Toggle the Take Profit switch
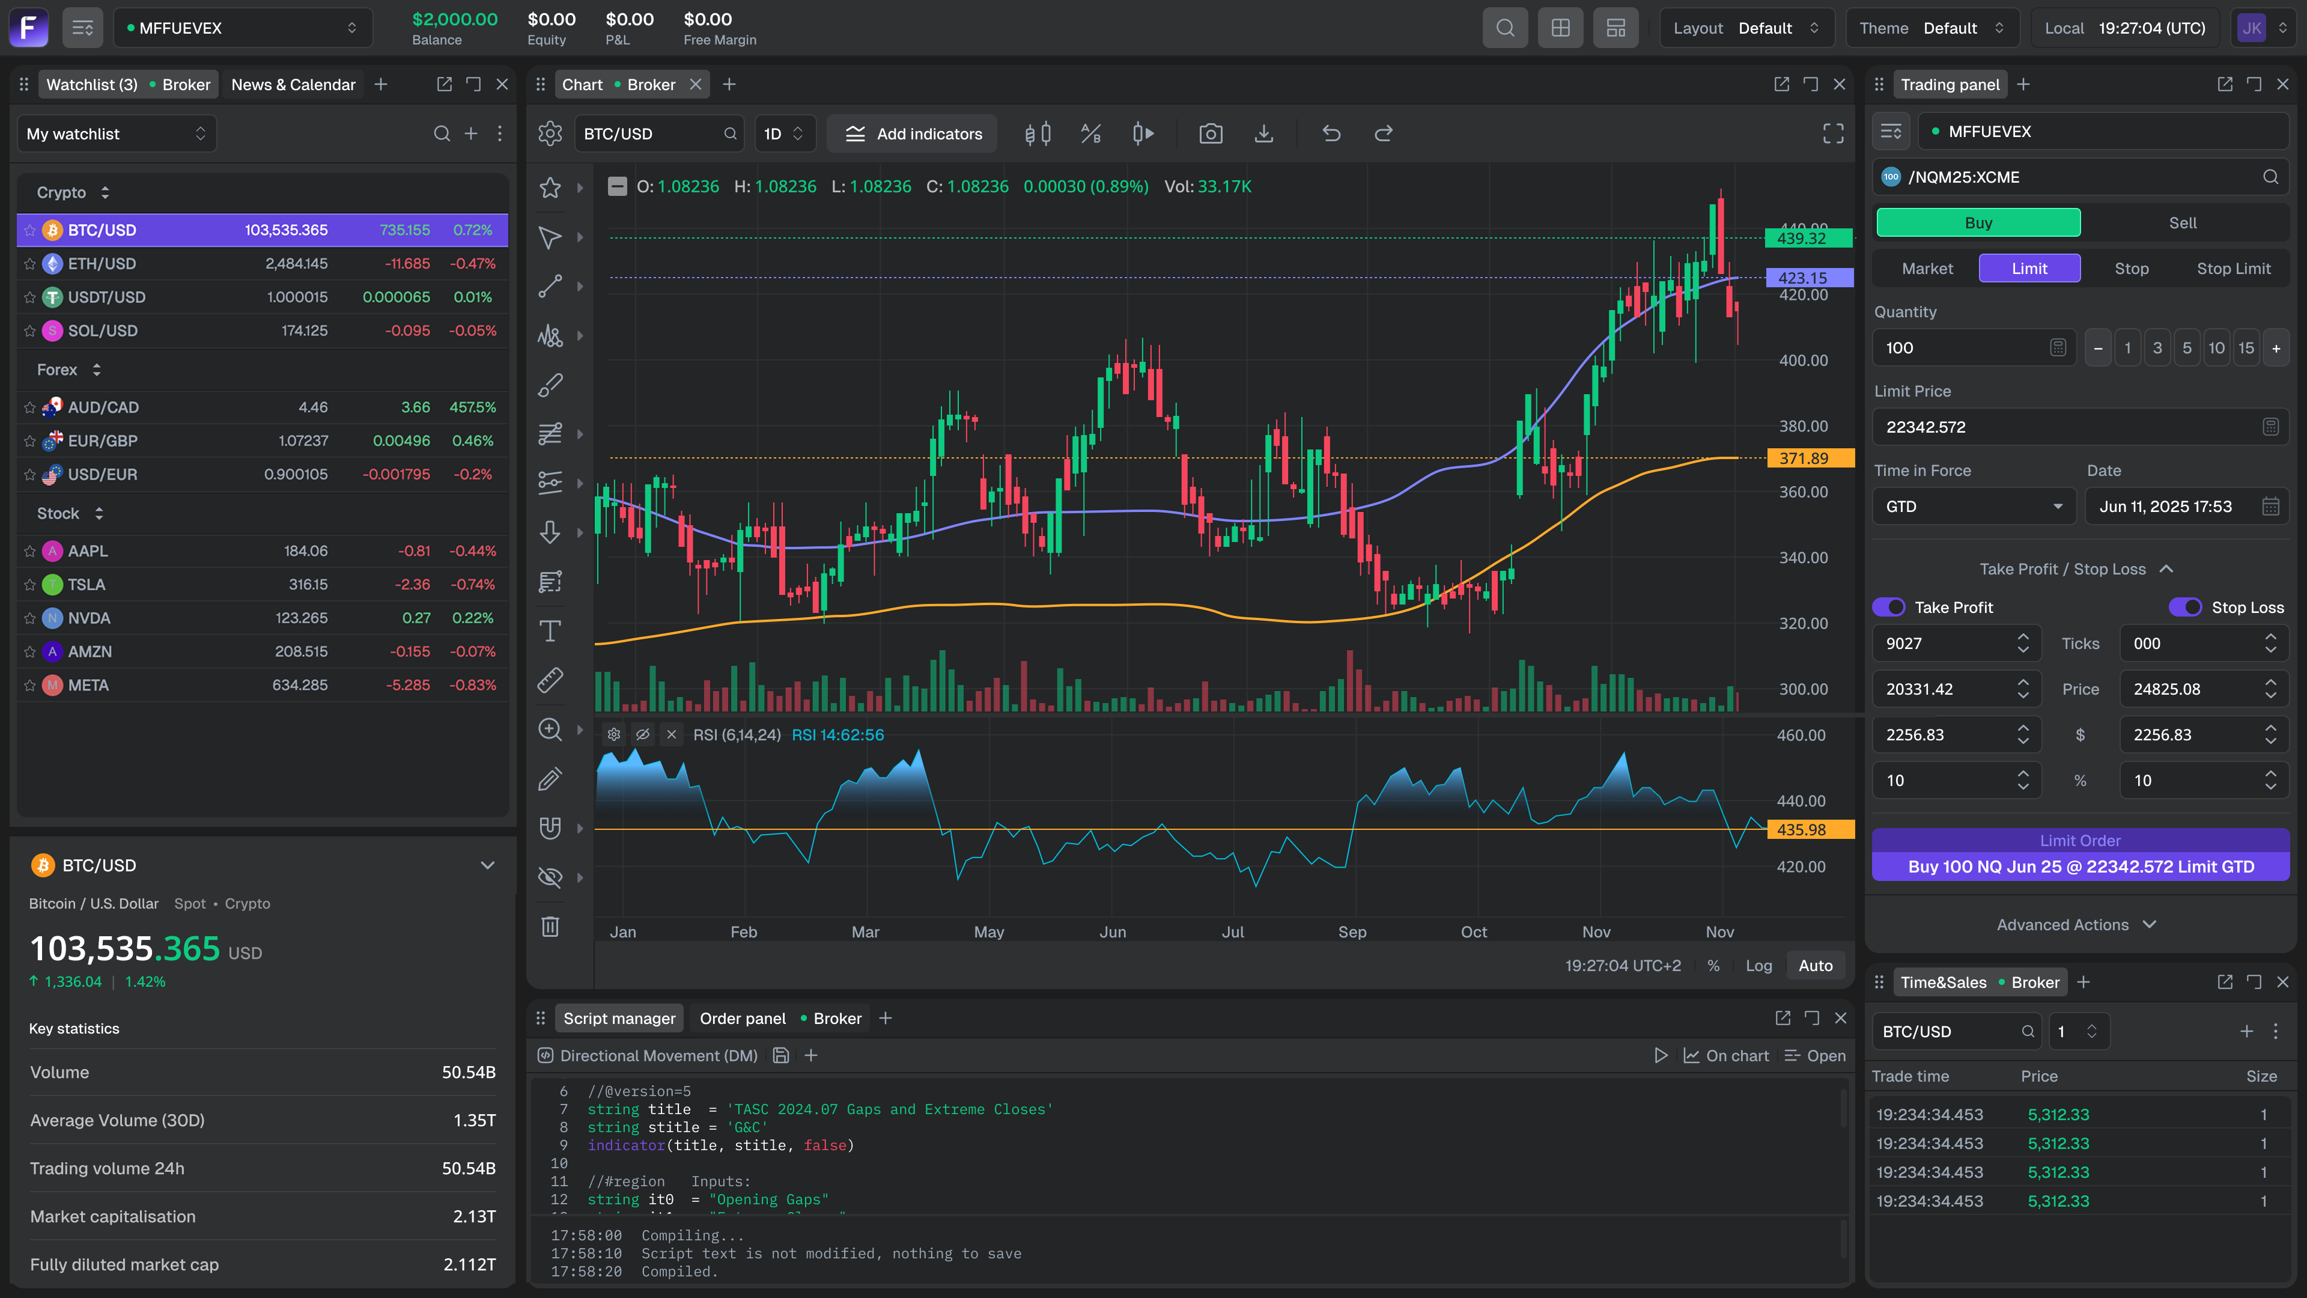 click(x=1889, y=608)
